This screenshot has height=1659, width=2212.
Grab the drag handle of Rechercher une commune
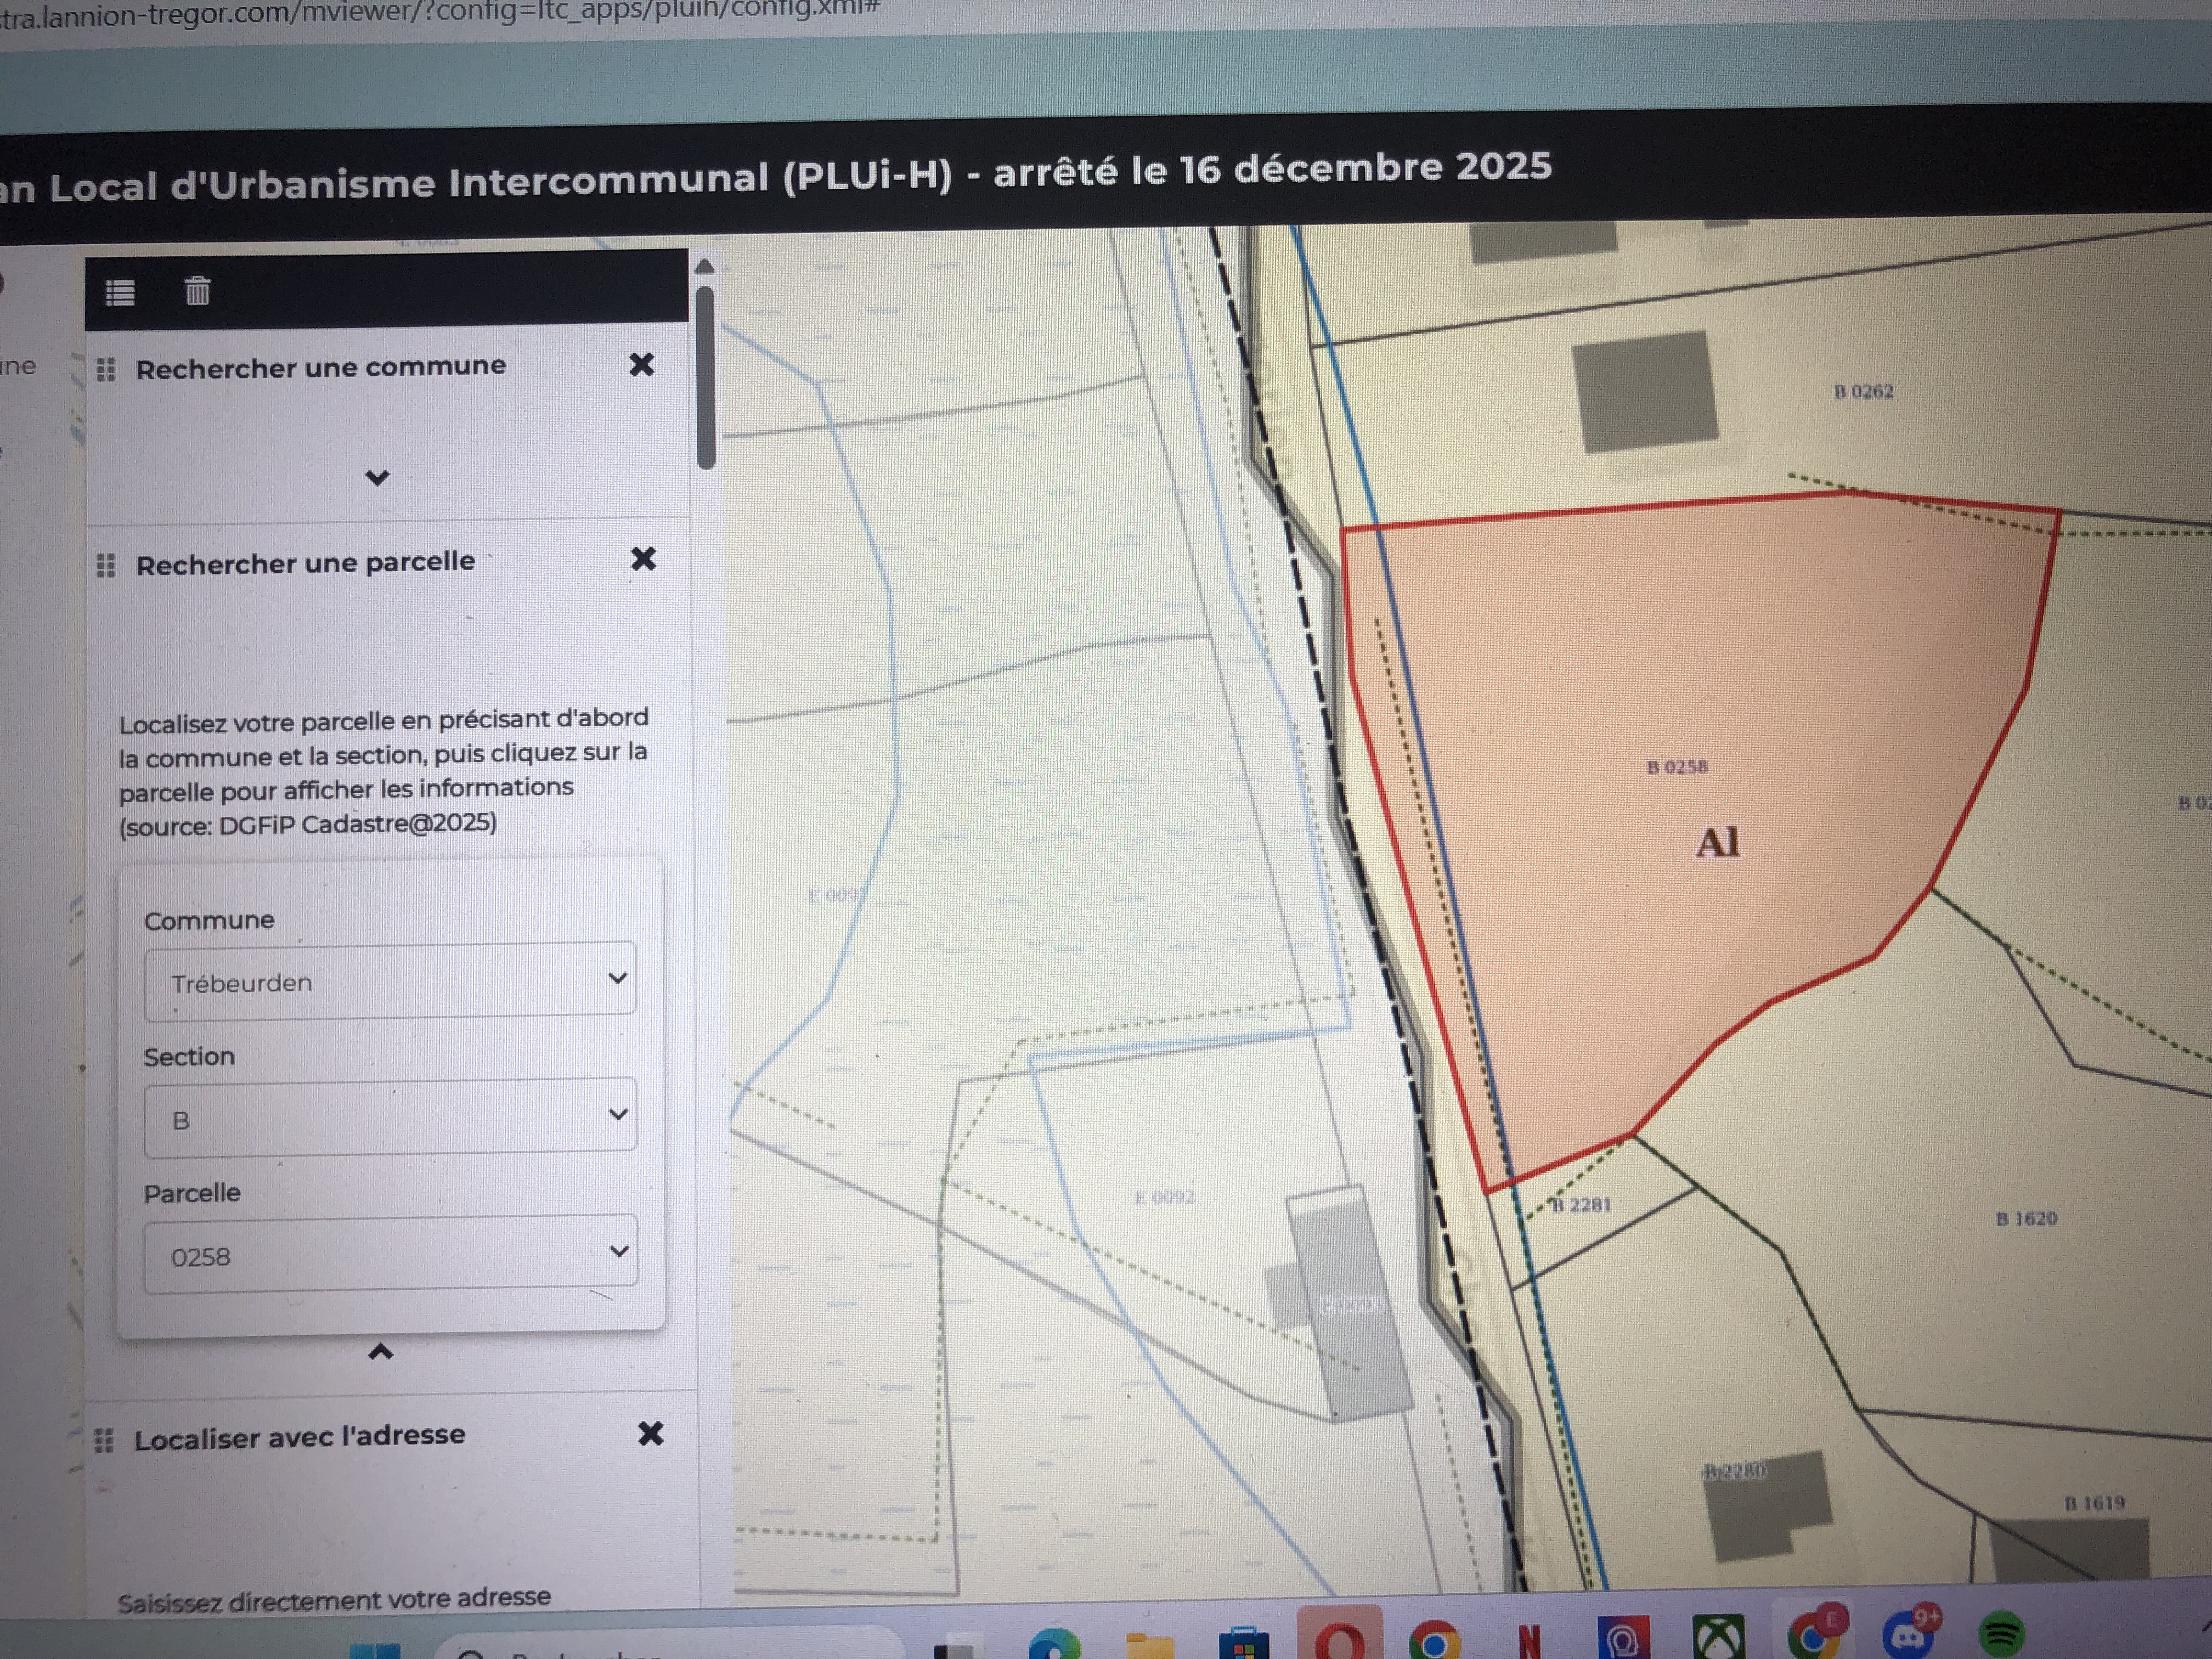pos(106,370)
